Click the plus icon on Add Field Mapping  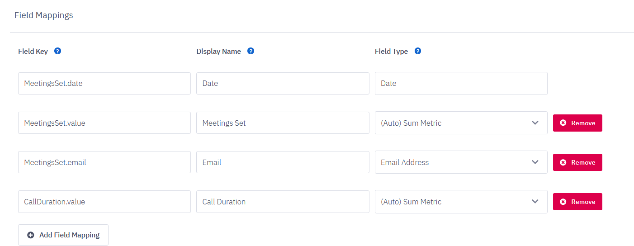[31, 235]
